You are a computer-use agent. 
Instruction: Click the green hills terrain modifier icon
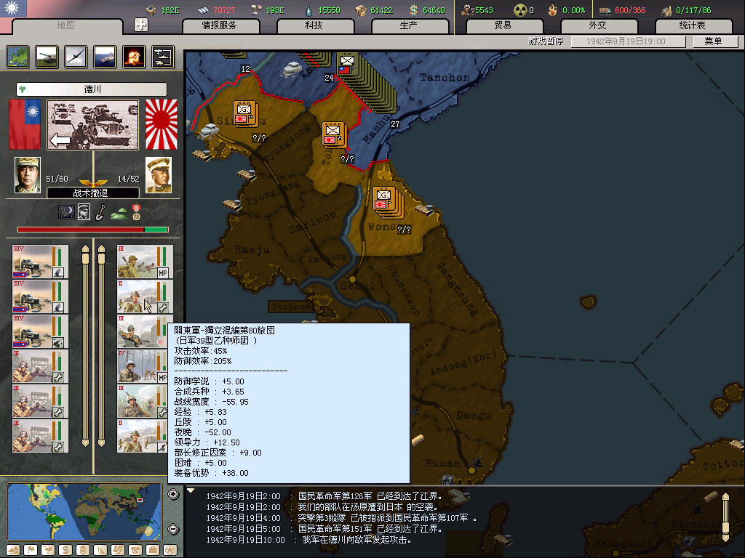coord(119,214)
